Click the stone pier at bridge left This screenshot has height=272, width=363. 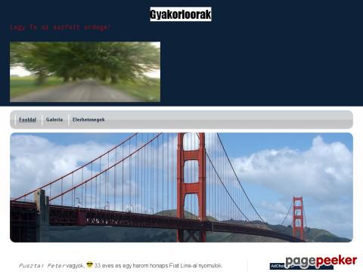coord(42,215)
